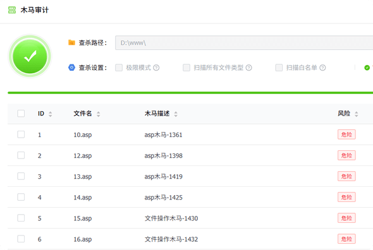Click the file name 16.asp
Viewport: 373px width, 250px height.
pyautogui.click(x=83, y=239)
